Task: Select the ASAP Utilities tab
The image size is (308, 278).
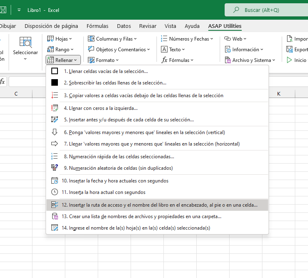Action: click(225, 26)
